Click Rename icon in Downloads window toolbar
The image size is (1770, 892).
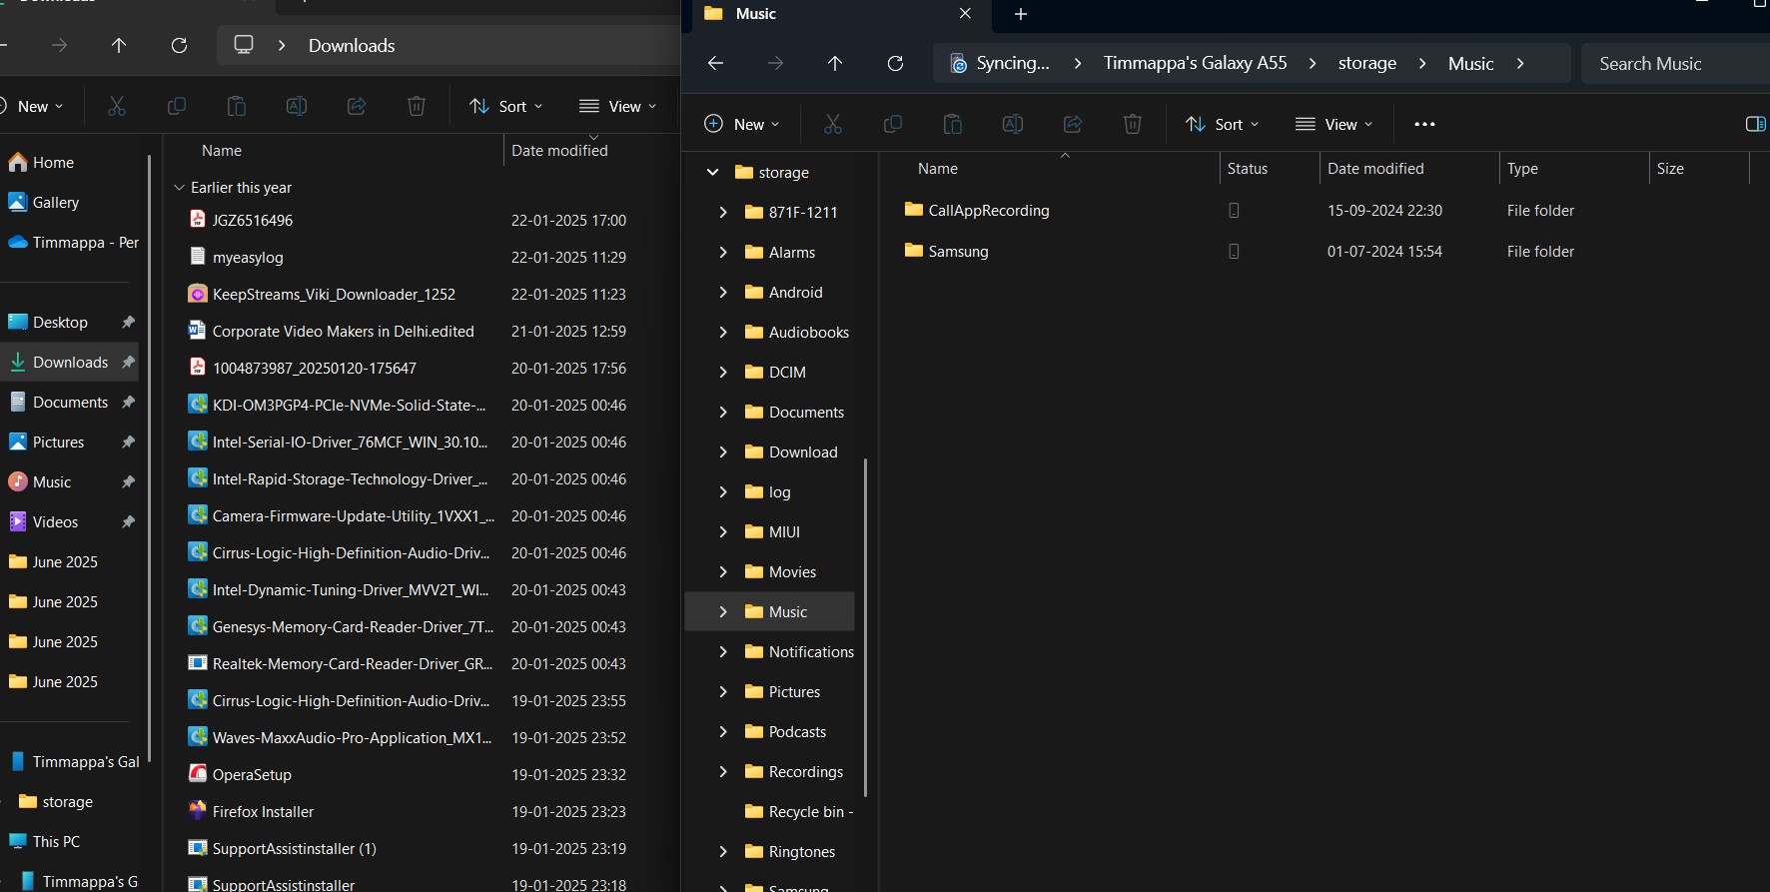click(297, 106)
